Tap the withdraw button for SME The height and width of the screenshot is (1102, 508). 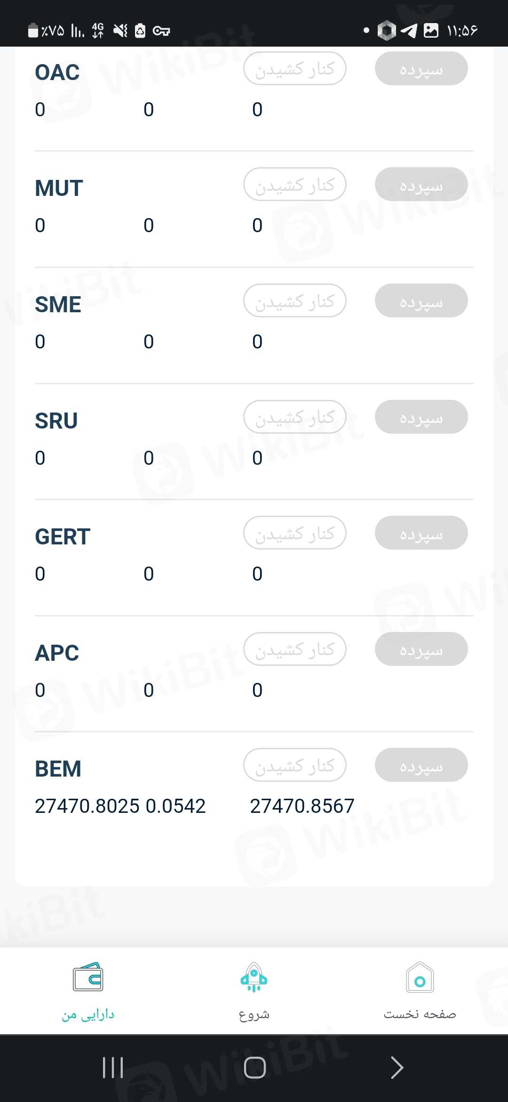(295, 300)
